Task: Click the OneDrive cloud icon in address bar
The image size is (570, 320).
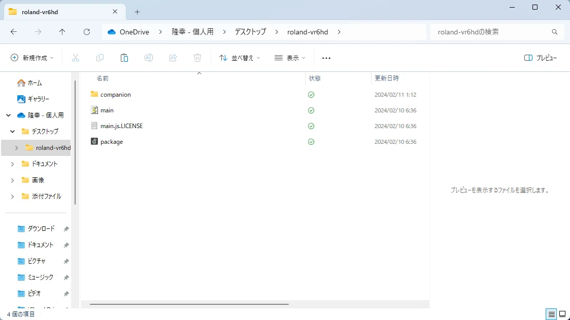Action: (112, 32)
